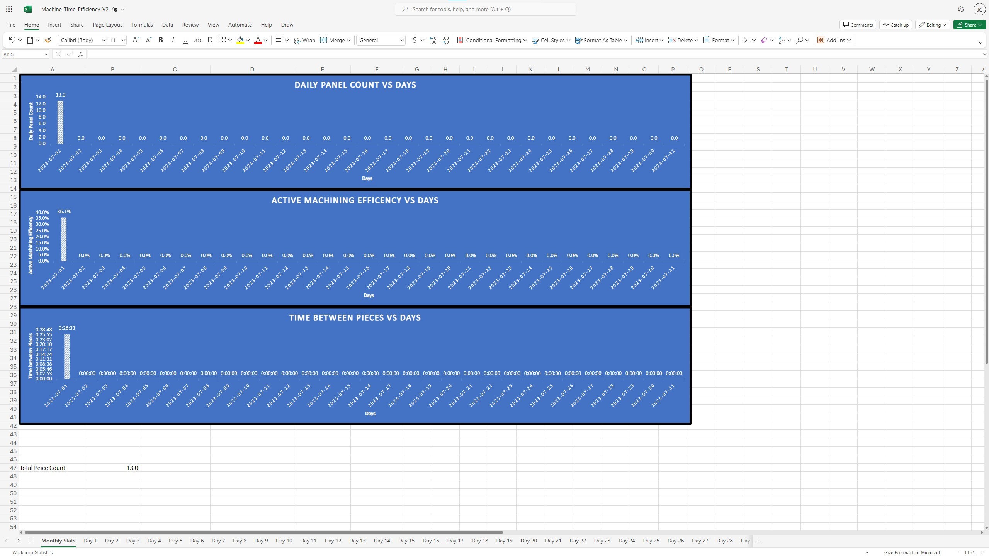Toggle the Editing mode selector
989x556 pixels.
point(932,24)
